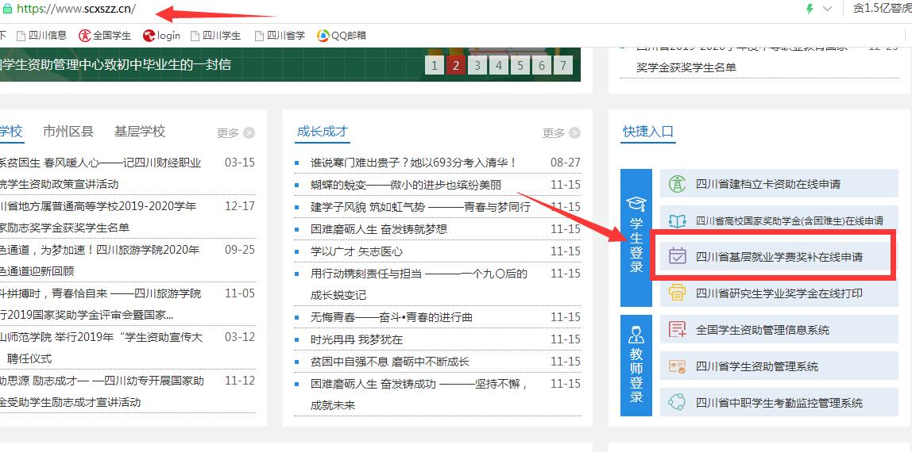
Task: Jump to carousel slide 7
Action: pos(562,65)
